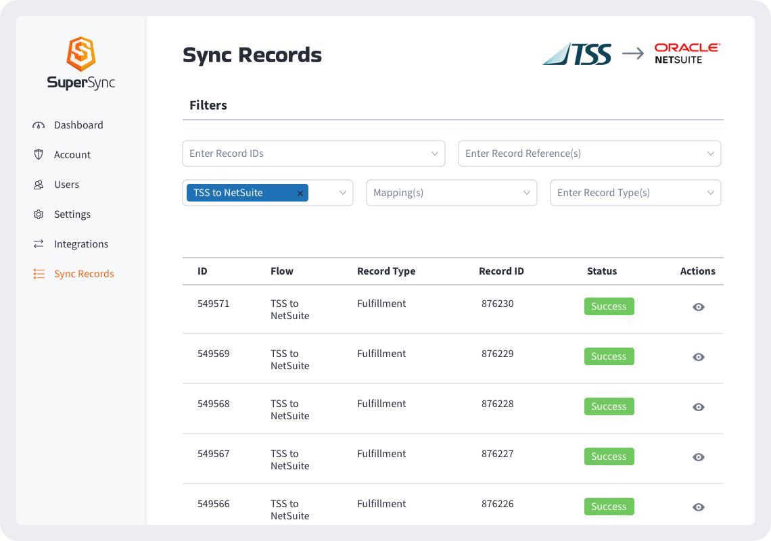Open the Enter Record Type(s) dropdown
Image resolution: width=771 pixels, height=541 pixels.
634,193
